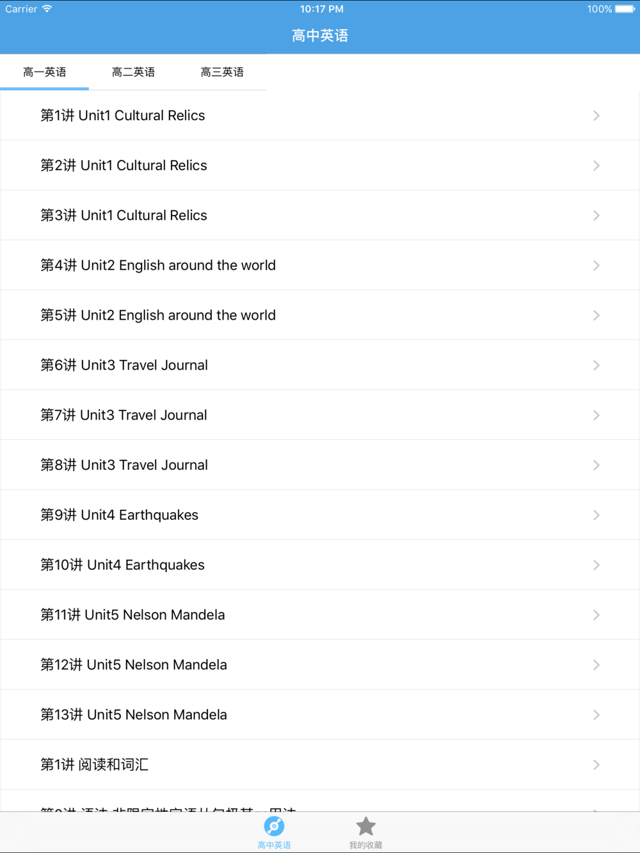
Task: Open 第1讲 Unit1 Cultural Relics lesson
Action: pos(123,116)
